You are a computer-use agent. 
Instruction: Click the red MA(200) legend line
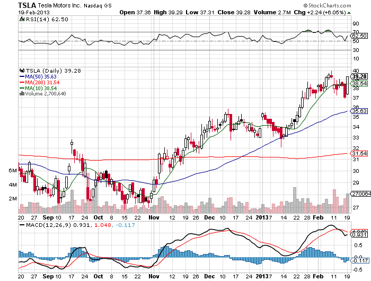22,82
